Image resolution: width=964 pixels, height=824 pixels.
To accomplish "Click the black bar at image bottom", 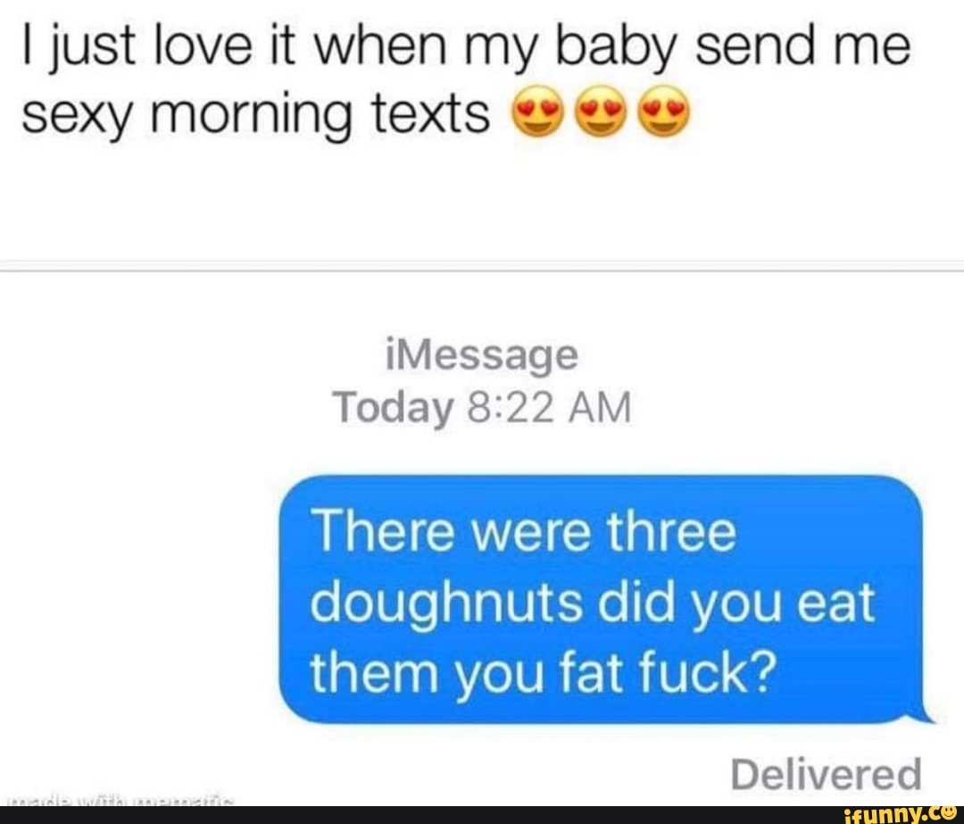I will point(482,815).
